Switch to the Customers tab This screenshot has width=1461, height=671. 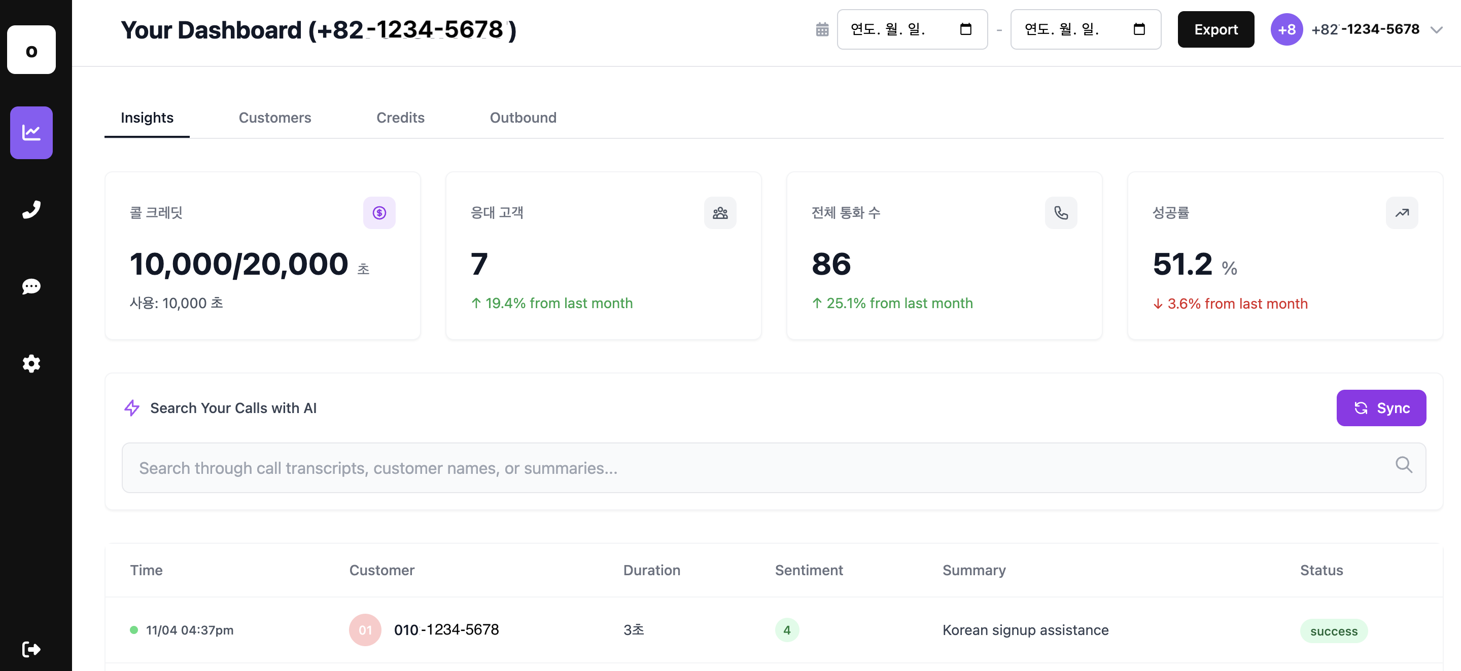tap(274, 118)
